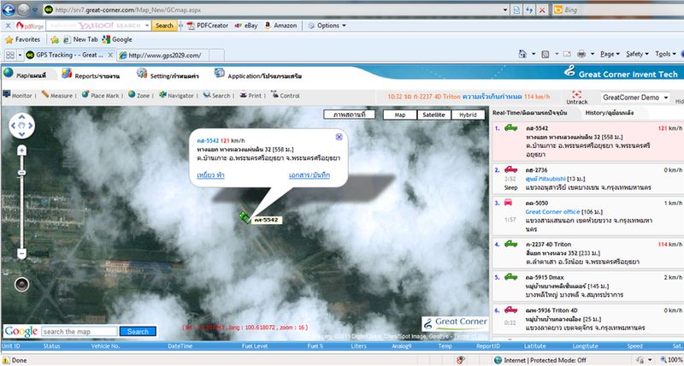Close the vehicle info popup
684x366 pixels.
click(339, 136)
